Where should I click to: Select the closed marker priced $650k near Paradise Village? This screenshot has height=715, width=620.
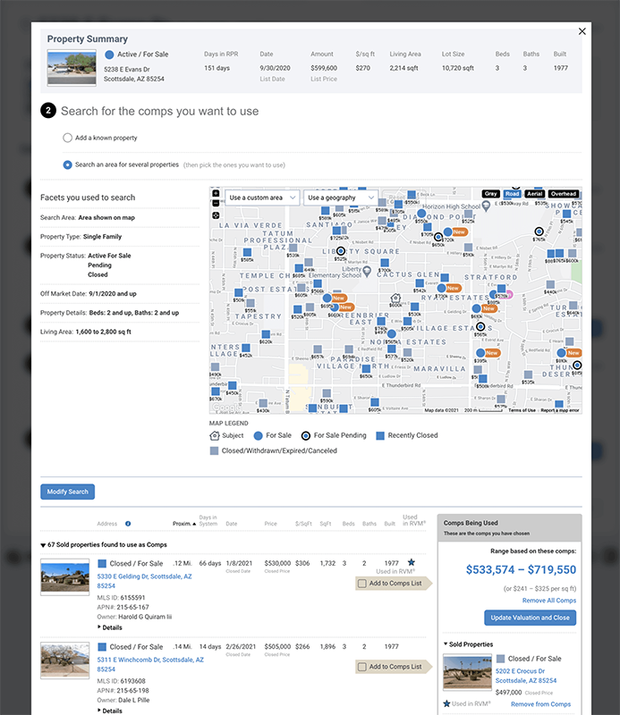pyautogui.click(x=366, y=369)
